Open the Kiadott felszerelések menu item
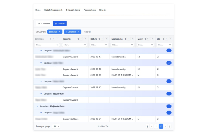The image size is (207, 136). [x=53, y=10]
